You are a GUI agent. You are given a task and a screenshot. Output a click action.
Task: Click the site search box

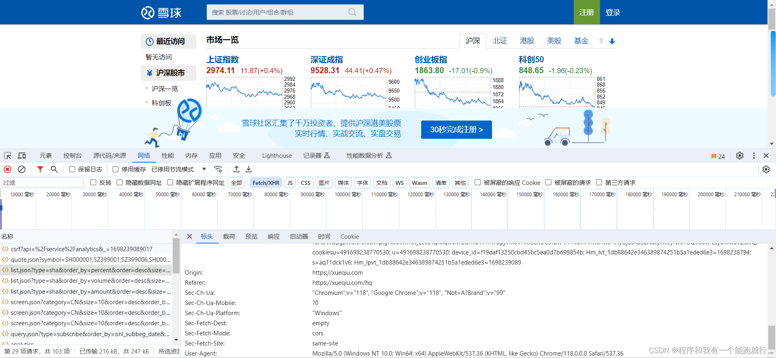[285, 12]
